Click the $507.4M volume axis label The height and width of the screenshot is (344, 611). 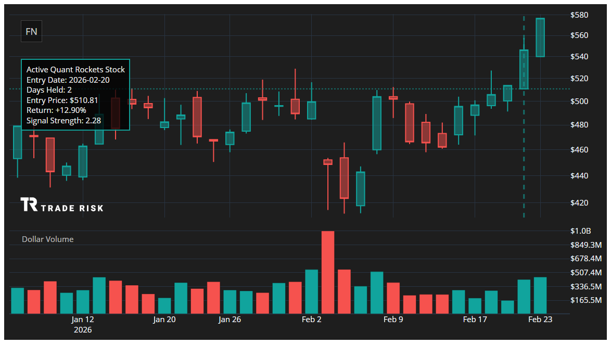point(585,273)
